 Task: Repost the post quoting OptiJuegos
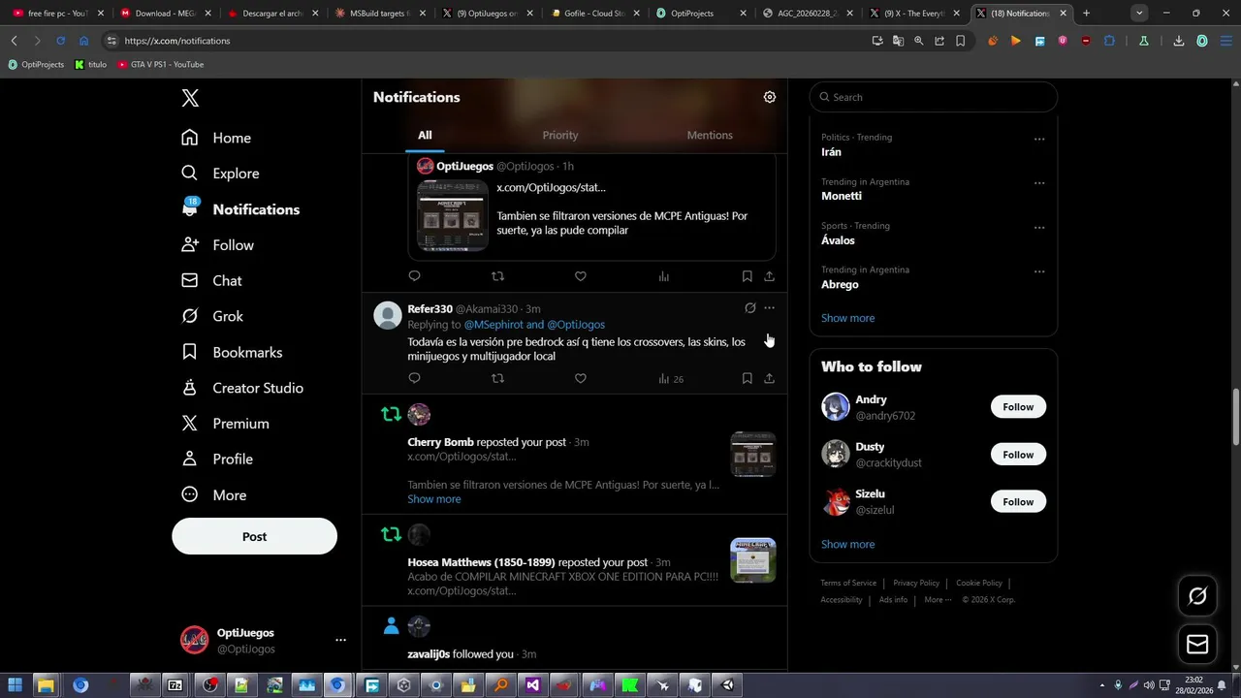(497, 276)
